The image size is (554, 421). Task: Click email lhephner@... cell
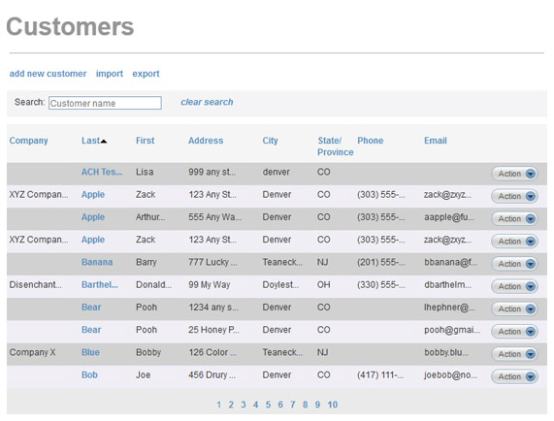[449, 308]
